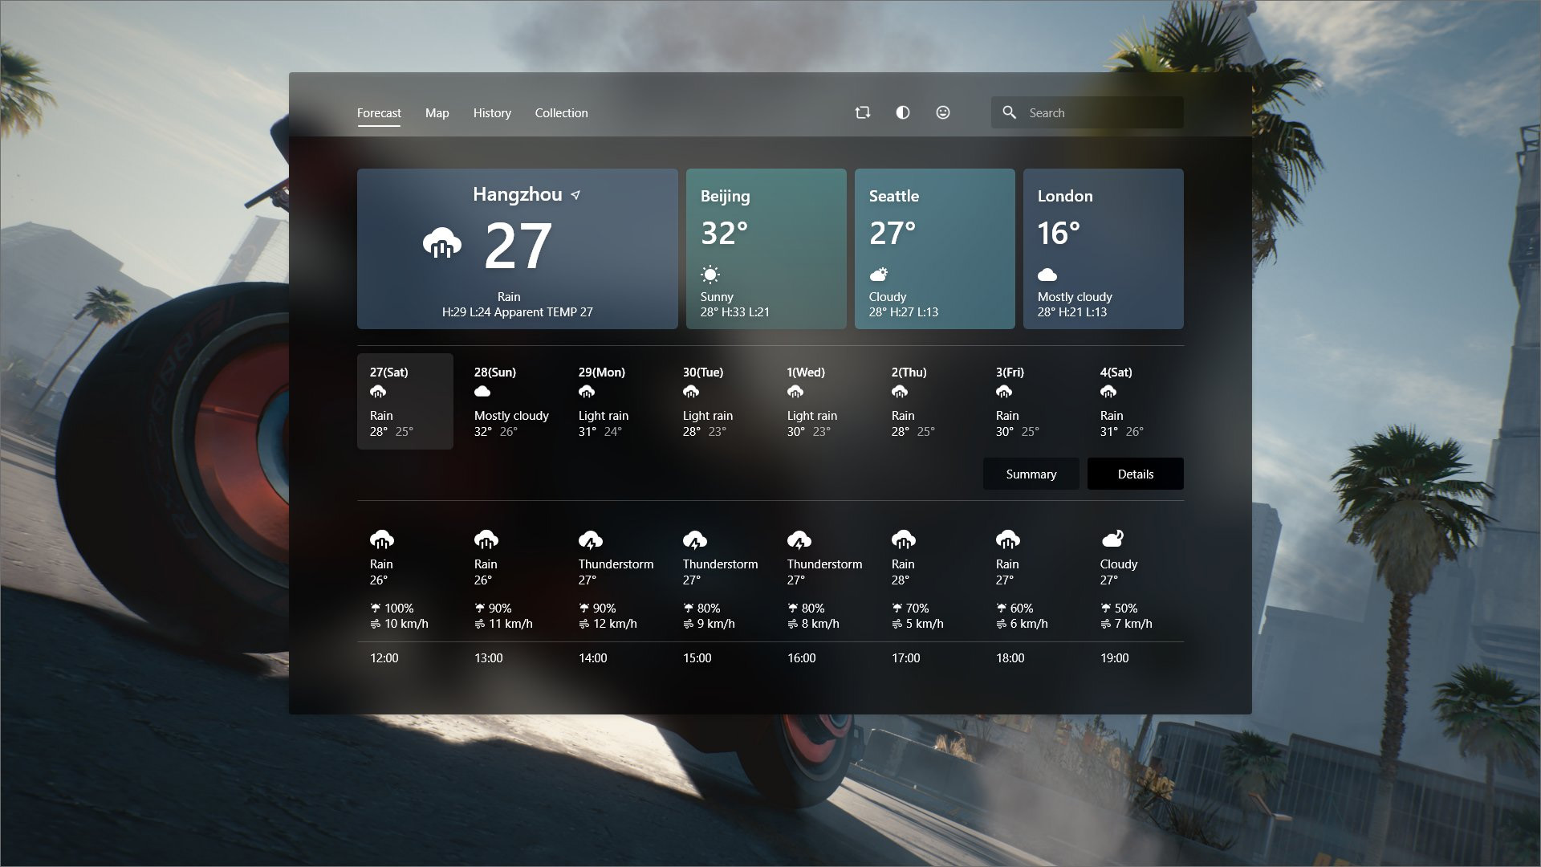Open the Map view tab
This screenshot has height=867, width=1541.
pyautogui.click(x=437, y=112)
